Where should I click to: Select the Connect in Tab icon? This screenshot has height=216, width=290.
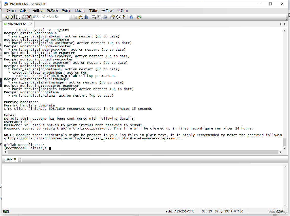[18, 17]
